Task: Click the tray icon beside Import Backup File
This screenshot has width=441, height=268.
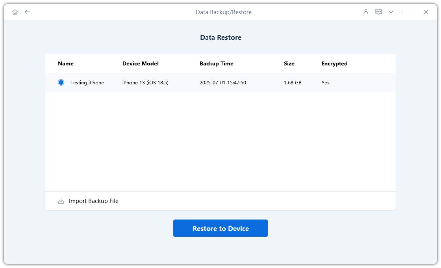Action: [x=61, y=201]
